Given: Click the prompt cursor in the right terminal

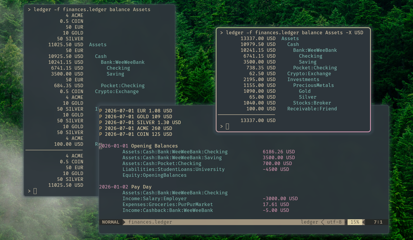Looking at the screenshot, I should point(227,126).
